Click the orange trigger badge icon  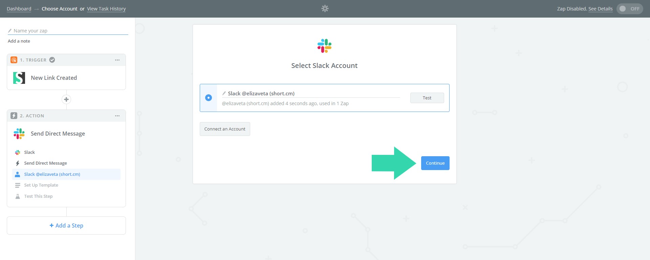point(14,60)
